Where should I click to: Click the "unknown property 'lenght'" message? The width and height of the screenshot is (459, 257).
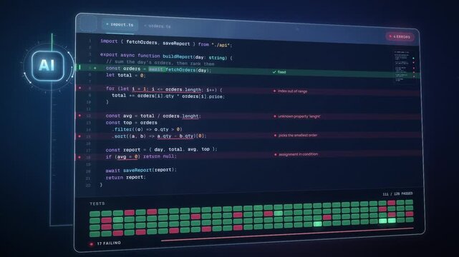pos(297,116)
